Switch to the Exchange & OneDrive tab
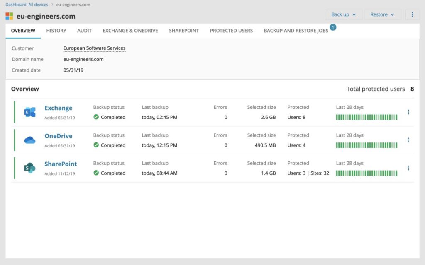The width and height of the screenshot is (425, 265). 130,31
